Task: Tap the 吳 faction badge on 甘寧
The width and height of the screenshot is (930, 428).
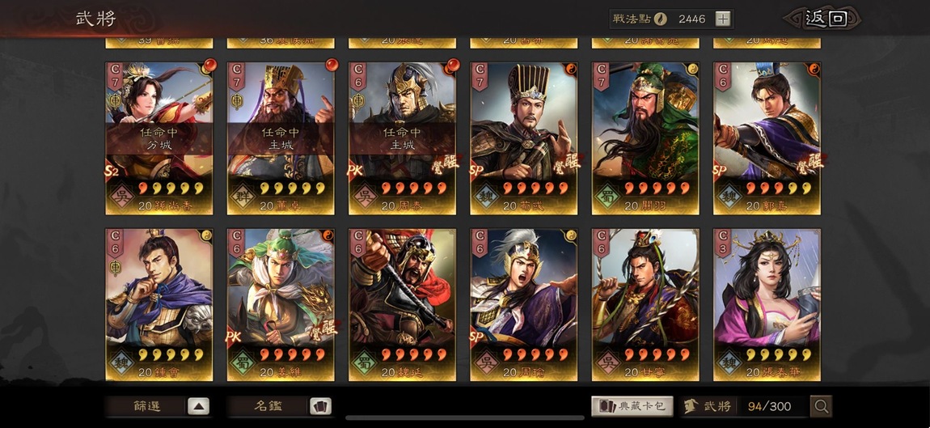Action: (608, 362)
